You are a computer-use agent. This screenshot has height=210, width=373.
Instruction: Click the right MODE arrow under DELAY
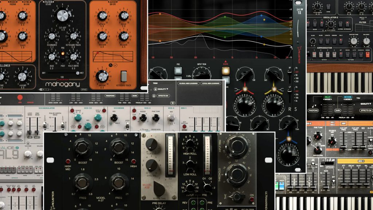[x=331, y=99]
